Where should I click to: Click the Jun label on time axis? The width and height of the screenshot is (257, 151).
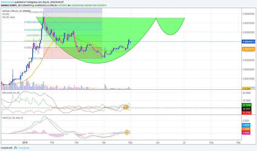(x=157, y=142)
